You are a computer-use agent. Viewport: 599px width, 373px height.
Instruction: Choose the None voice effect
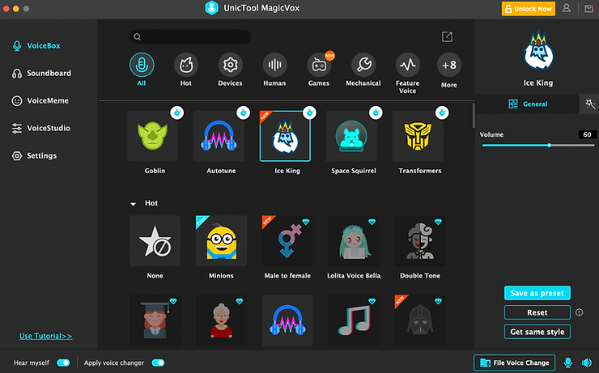click(155, 241)
